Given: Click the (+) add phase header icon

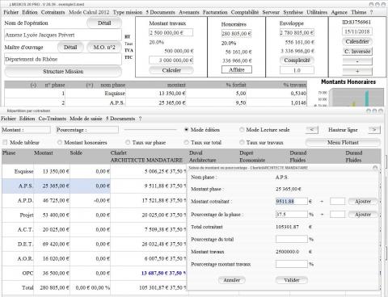Looking at the screenshot, I should pos(90,85).
